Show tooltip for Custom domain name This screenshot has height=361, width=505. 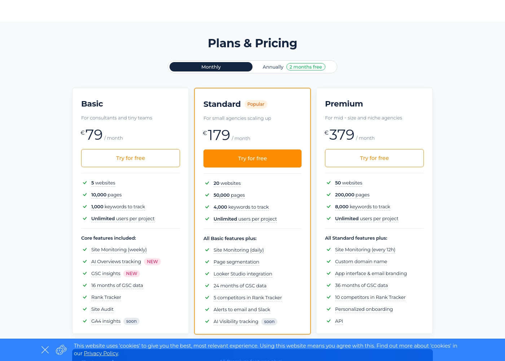(x=361, y=262)
